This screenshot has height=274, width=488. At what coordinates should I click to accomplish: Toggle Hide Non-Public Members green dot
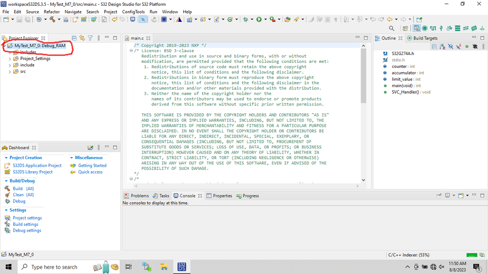[x=467, y=47]
